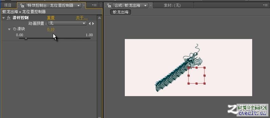Collapse the 滑块 property triangle
The image size is (270, 118).
click(x=9, y=29)
